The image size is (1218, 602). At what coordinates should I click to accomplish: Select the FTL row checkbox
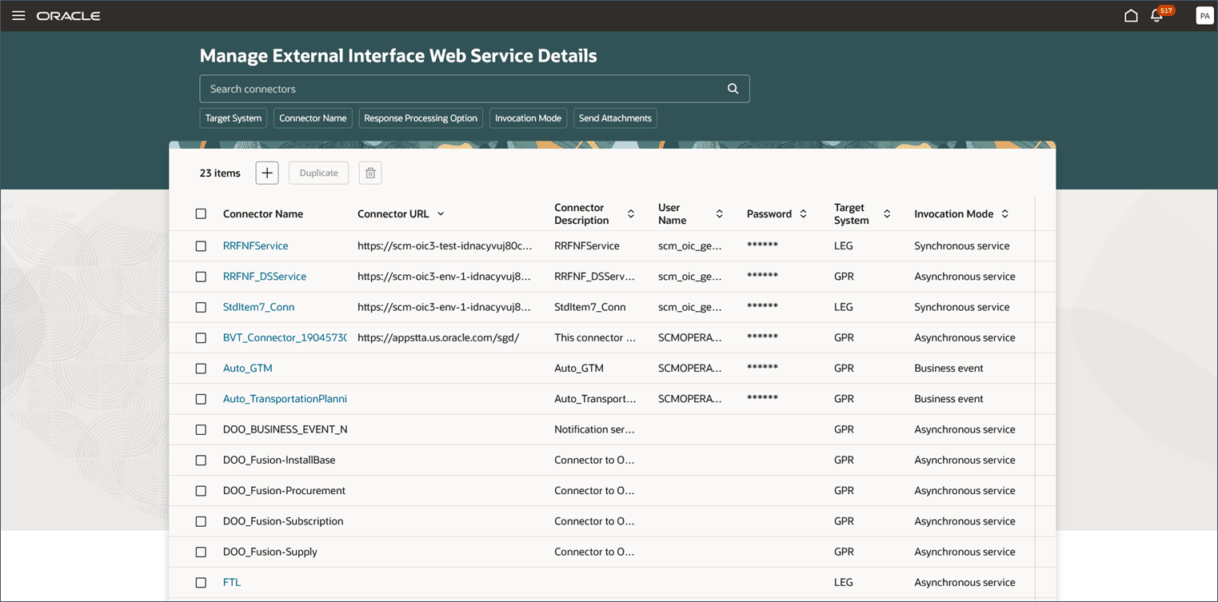coord(201,583)
